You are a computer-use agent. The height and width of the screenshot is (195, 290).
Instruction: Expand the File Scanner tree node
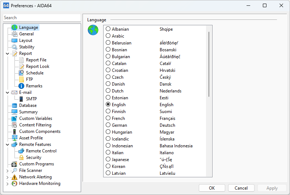[x=7, y=171]
